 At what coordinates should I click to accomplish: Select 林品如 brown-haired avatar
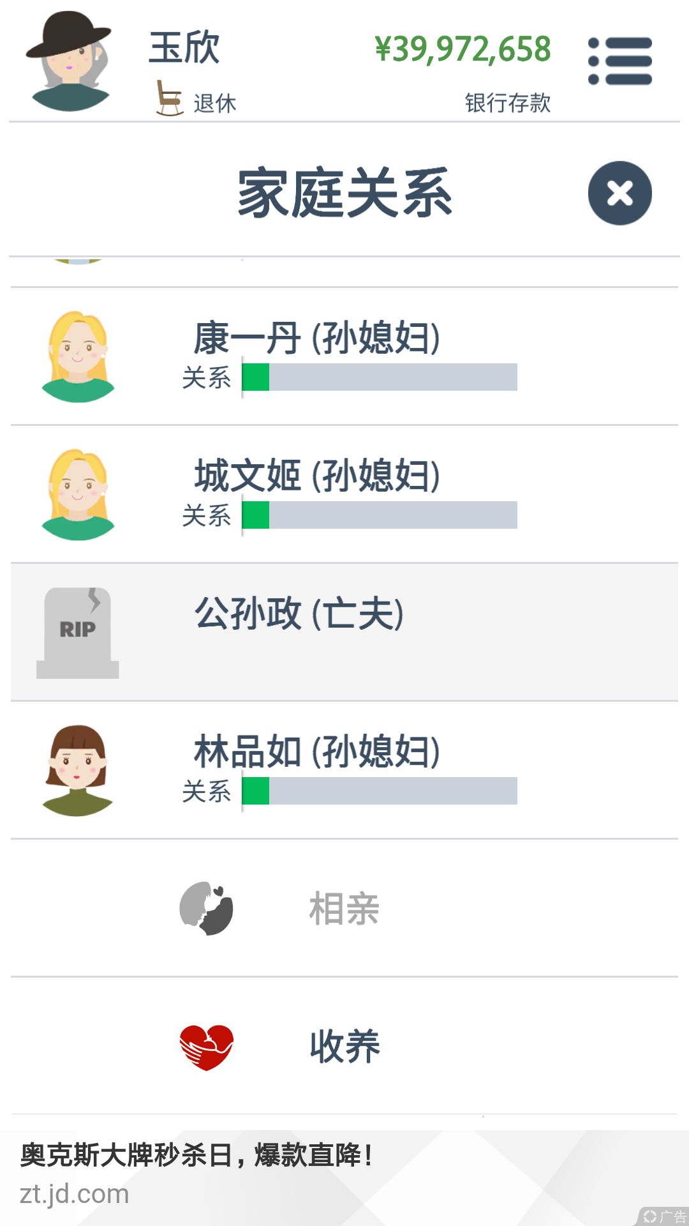[78, 771]
